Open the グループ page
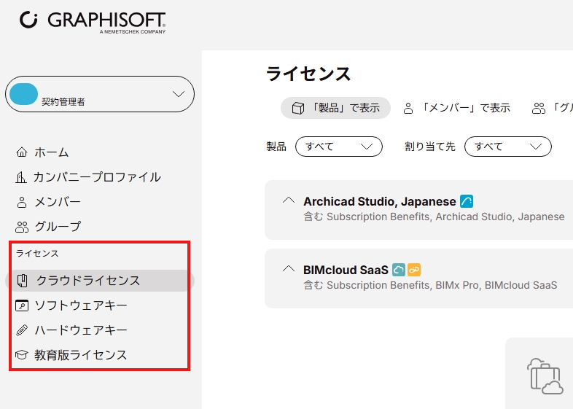Viewport: 573px width, 409px height. 58,227
